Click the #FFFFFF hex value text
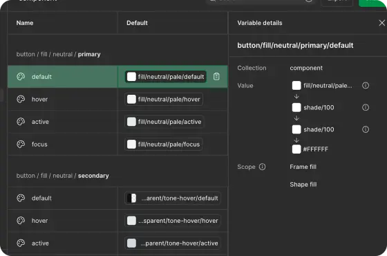The image size is (387, 256). coord(315,149)
